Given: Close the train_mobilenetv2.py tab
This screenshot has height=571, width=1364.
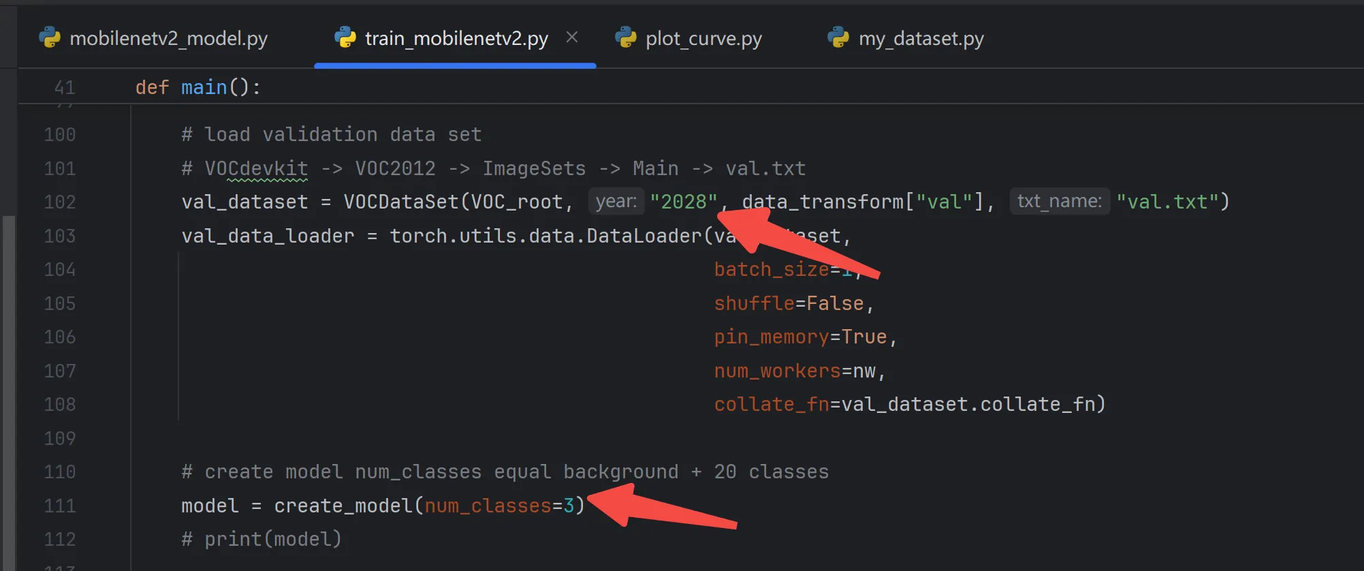Looking at the screenshot, I should coord(572,37).
